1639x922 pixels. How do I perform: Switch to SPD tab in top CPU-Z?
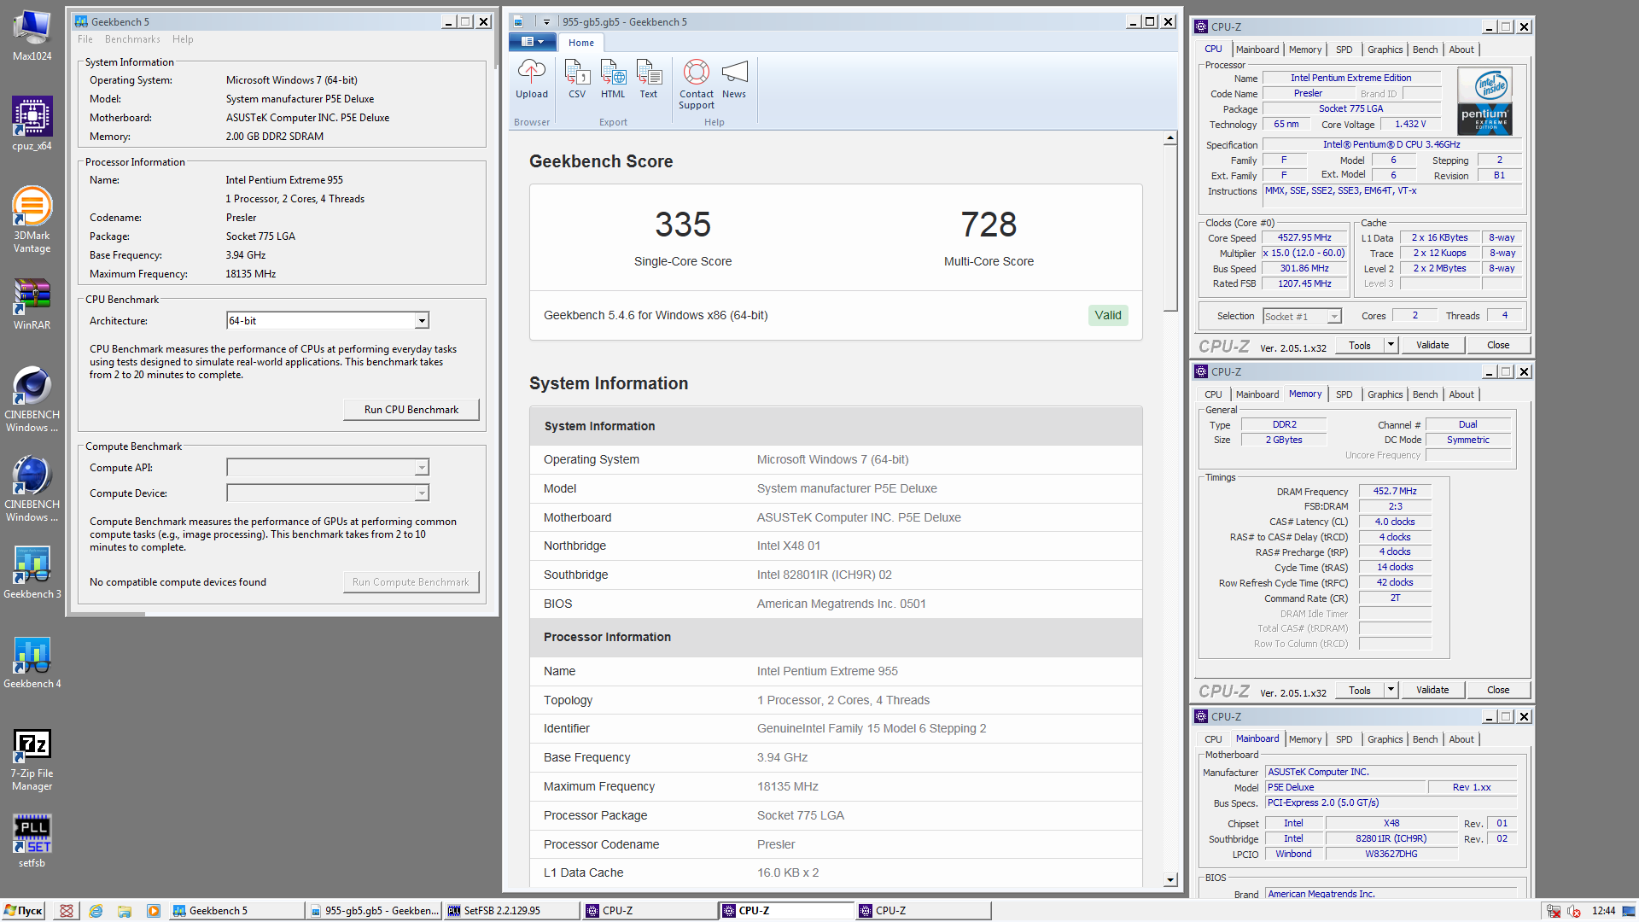tap(1344, 50)
